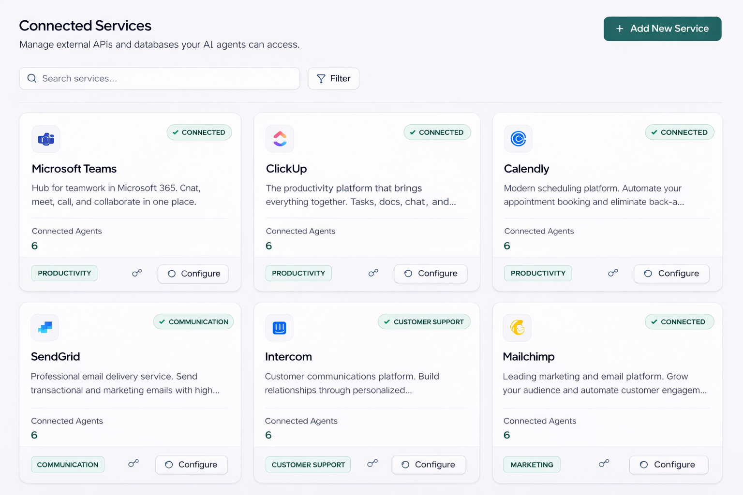Image resolution: width=743 pixels, height=495 pixels.
Task: Configure the ClickUp service
Action: tap(431, 274)
